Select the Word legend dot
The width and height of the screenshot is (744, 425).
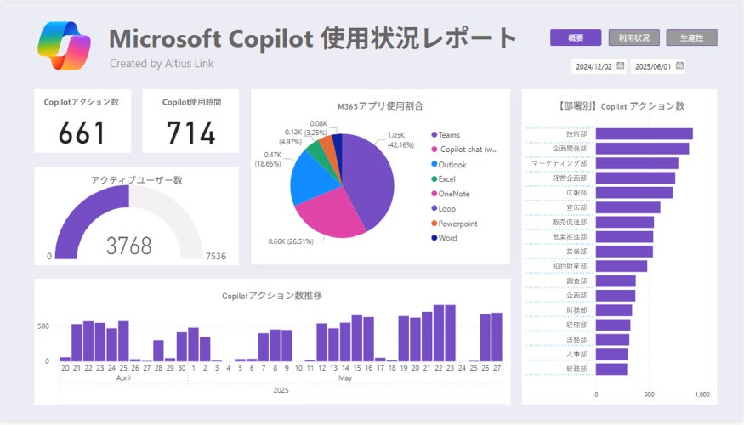tap(434, 238)
